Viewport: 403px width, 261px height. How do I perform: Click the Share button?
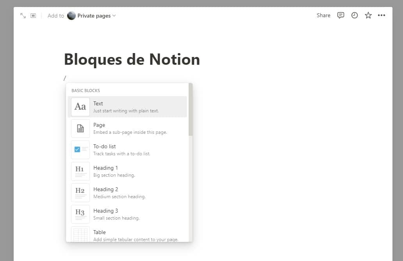323,16
